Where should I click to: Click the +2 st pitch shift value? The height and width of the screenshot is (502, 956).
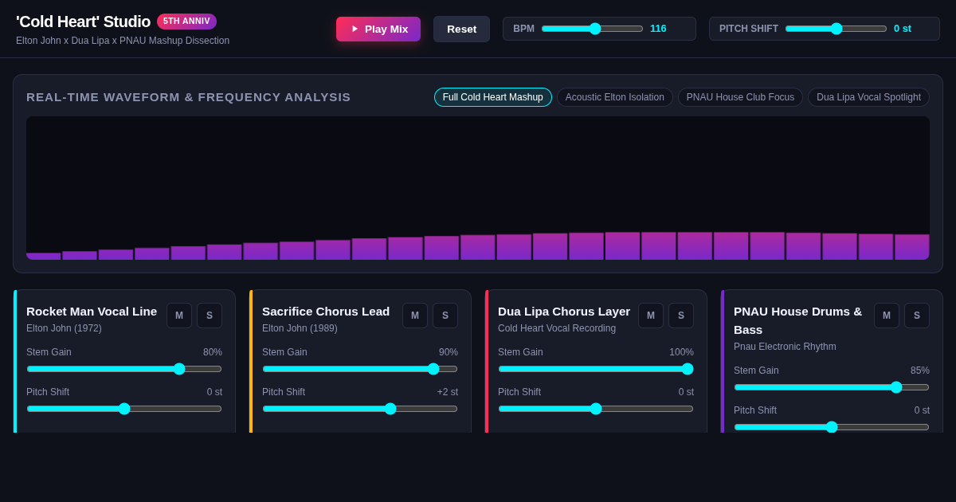point(448,392)
